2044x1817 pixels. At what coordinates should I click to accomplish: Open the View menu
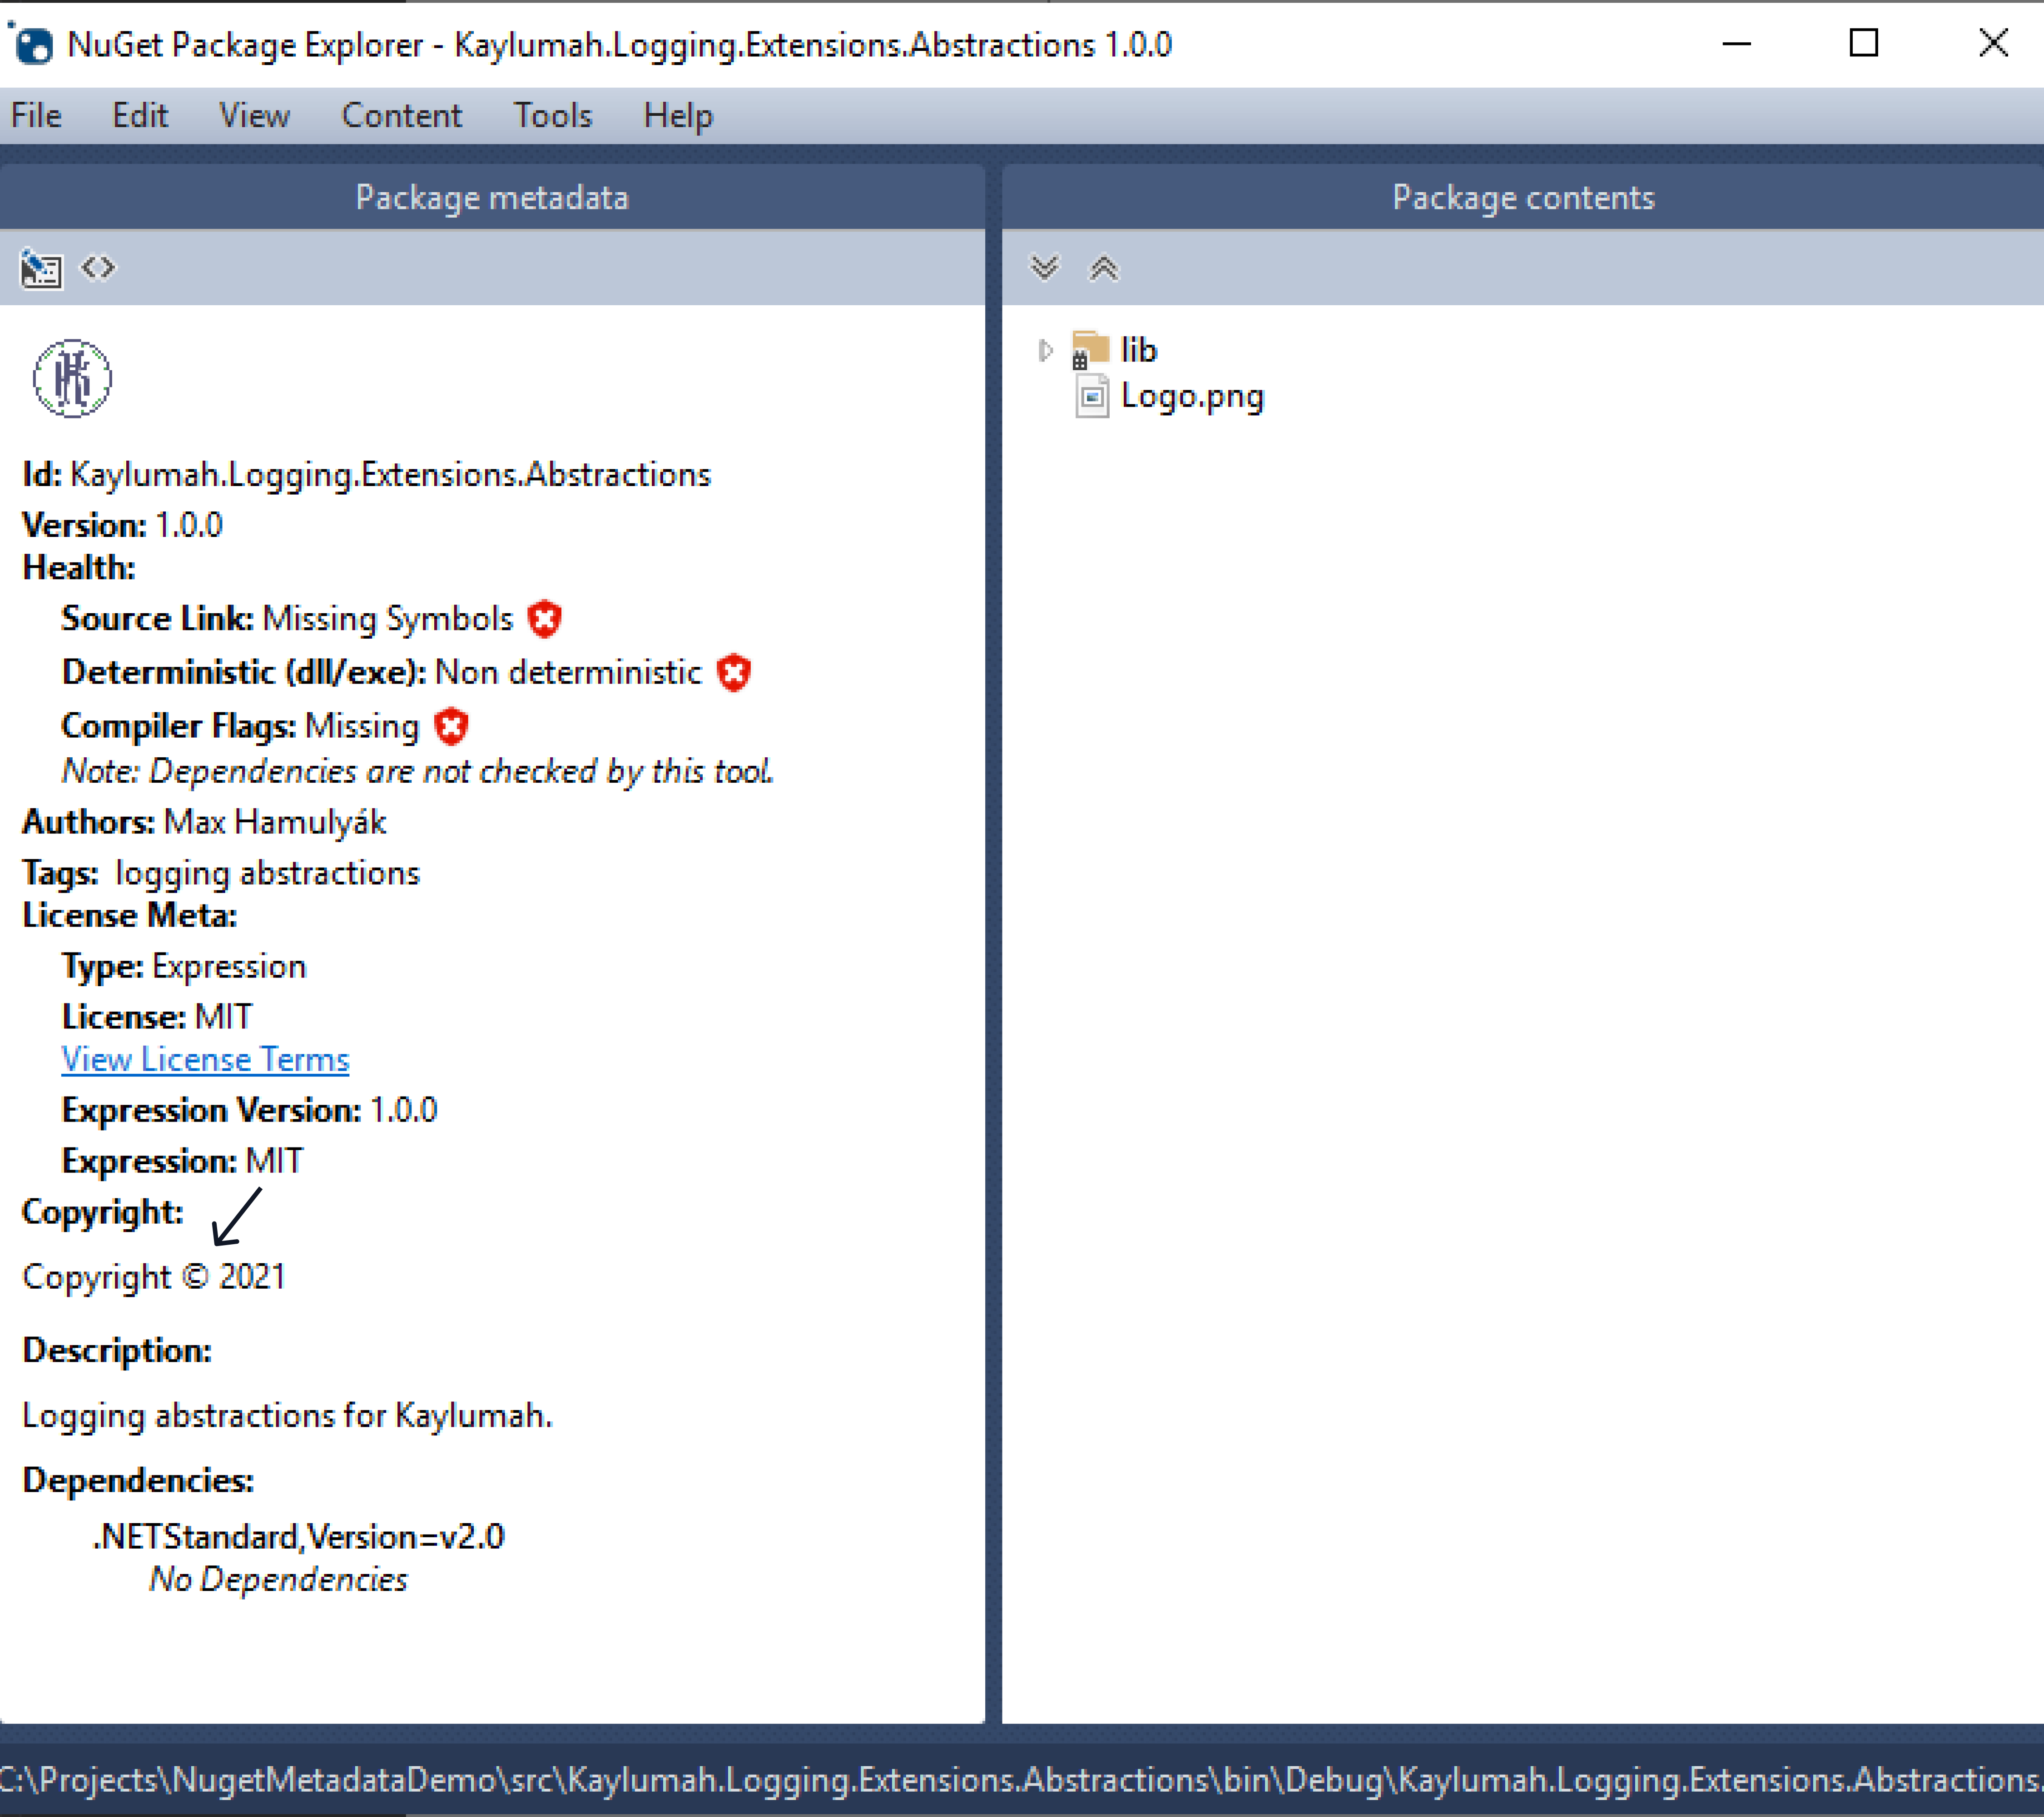(x=255, y=116)
